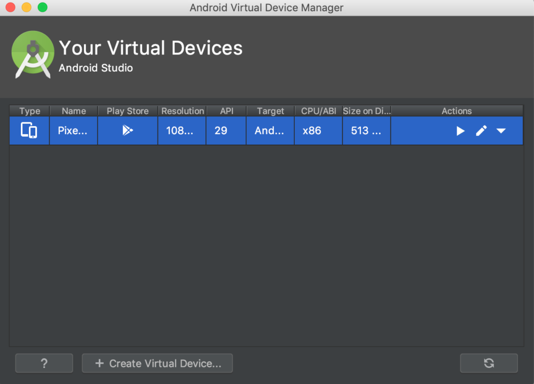Refresh the device list
This screenshot has width=534, height=384.
tap(489, 363)
